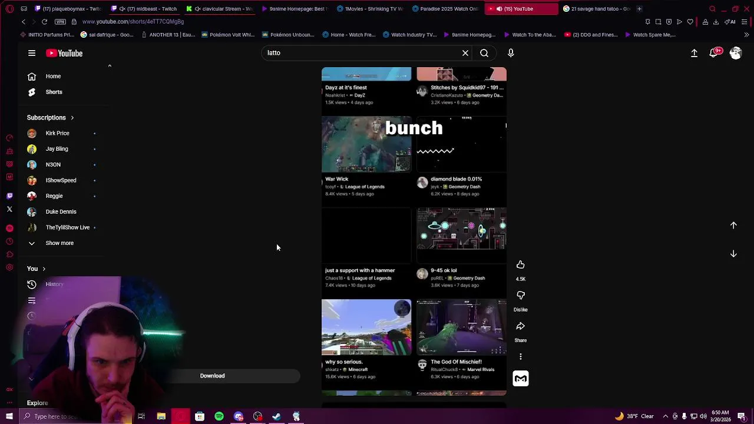Open YouTube notifications bell

tap(715, 52)
